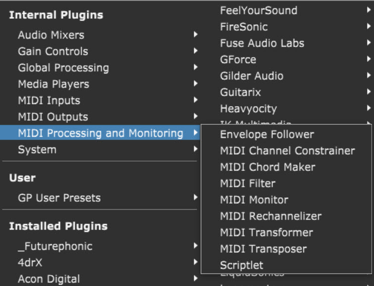This screenshot has width=374, height=286.
Task: Choose MIDI Rechannelizer from the list
Action: 270,216
